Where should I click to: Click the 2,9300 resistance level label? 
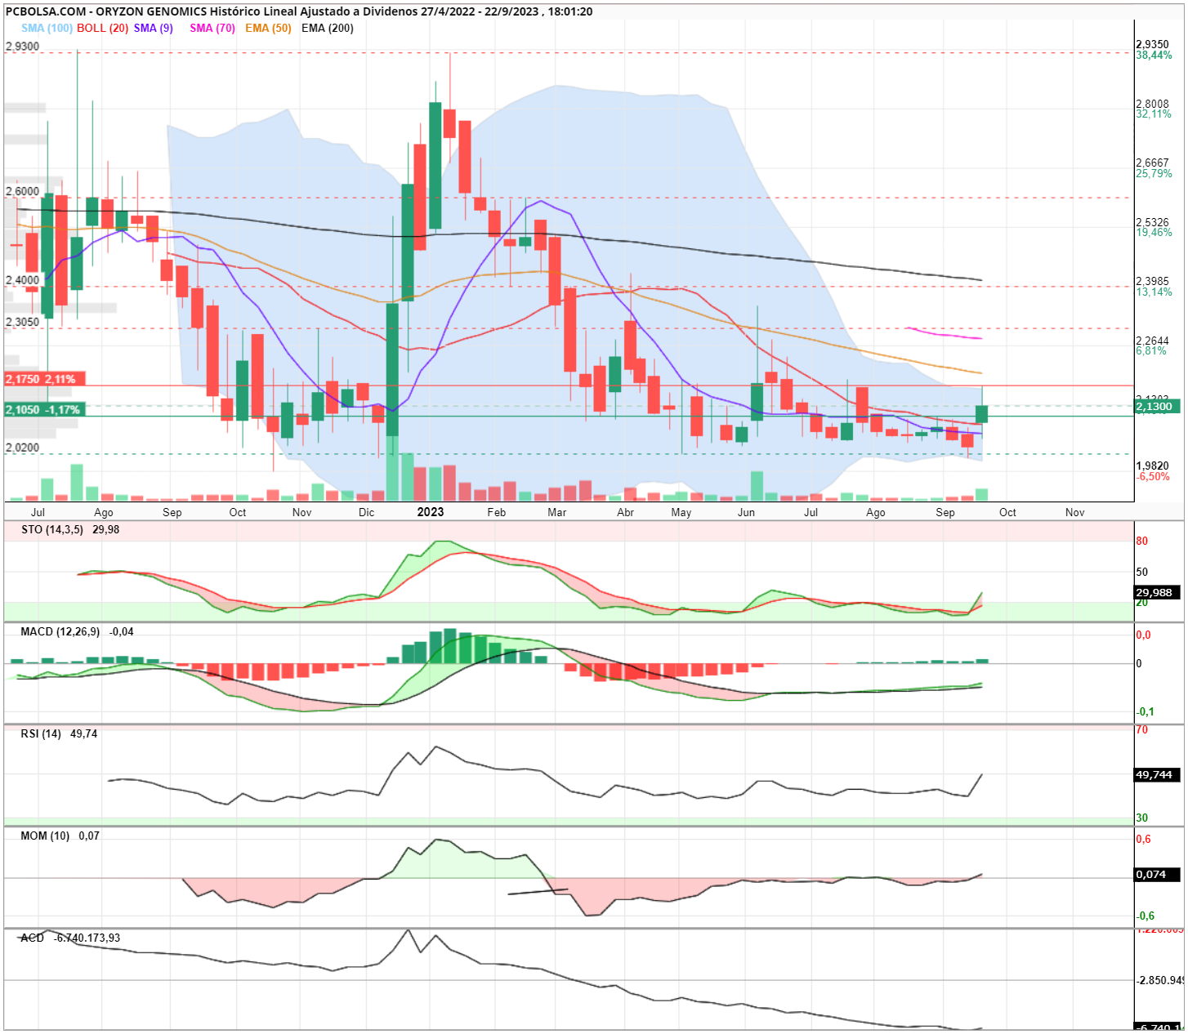22,47
